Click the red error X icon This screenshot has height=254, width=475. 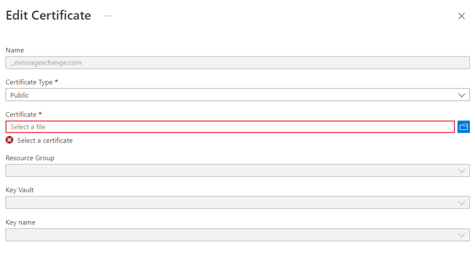click(10, 140)
